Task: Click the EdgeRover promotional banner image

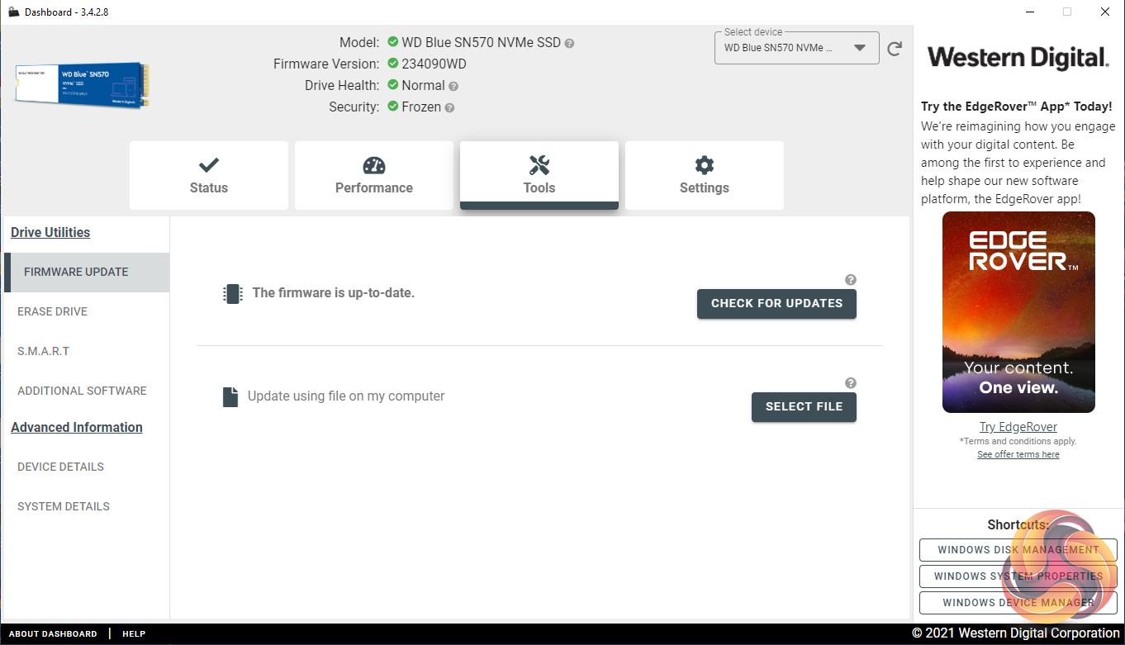Action: pos(1018,312)
